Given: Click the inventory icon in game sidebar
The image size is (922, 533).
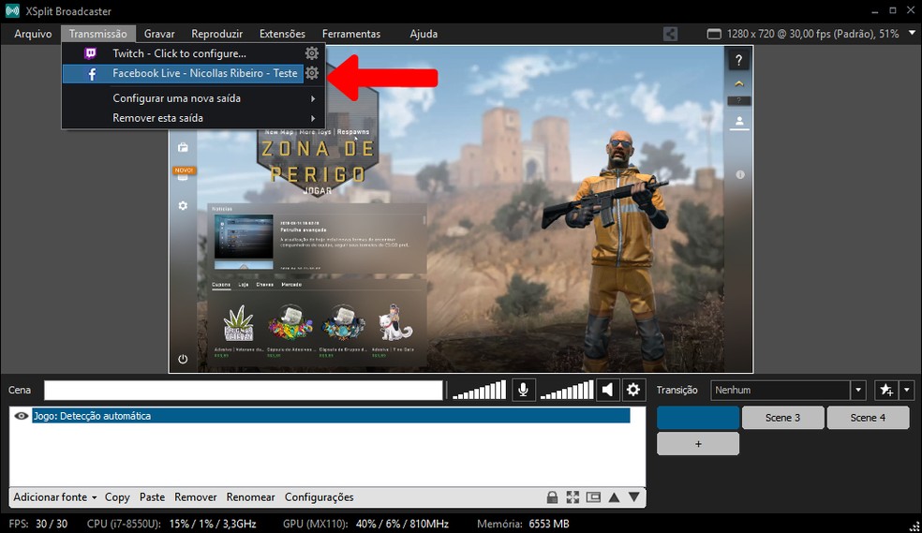Looking at the screenshot, I should click(x=183, y=147).
